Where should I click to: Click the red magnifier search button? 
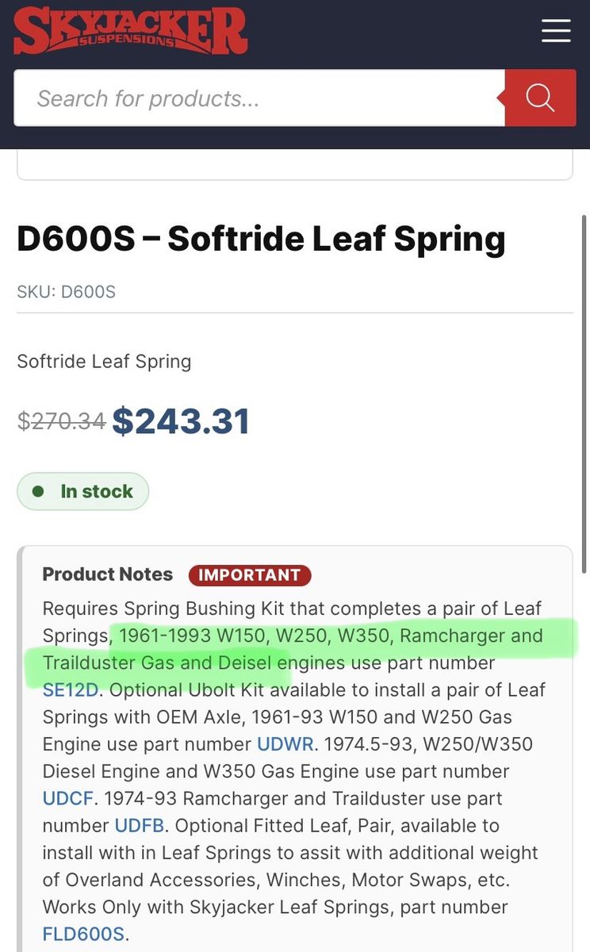pos(540,98)
